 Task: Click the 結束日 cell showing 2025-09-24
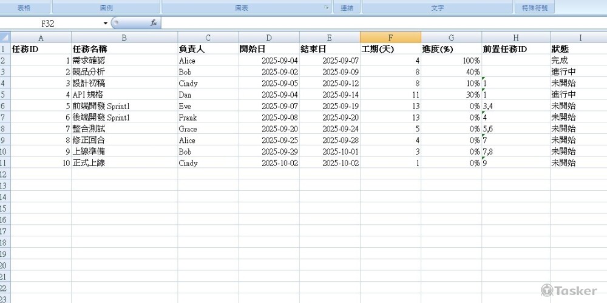click(x=330, y=129)
